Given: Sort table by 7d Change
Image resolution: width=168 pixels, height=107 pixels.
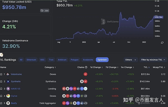Looking at the screenshot, I should [x=112, y=67].
